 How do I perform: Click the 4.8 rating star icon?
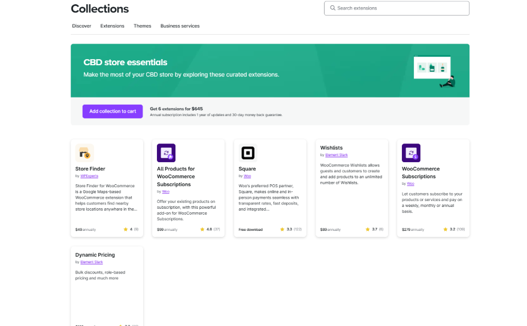point(202,229)
